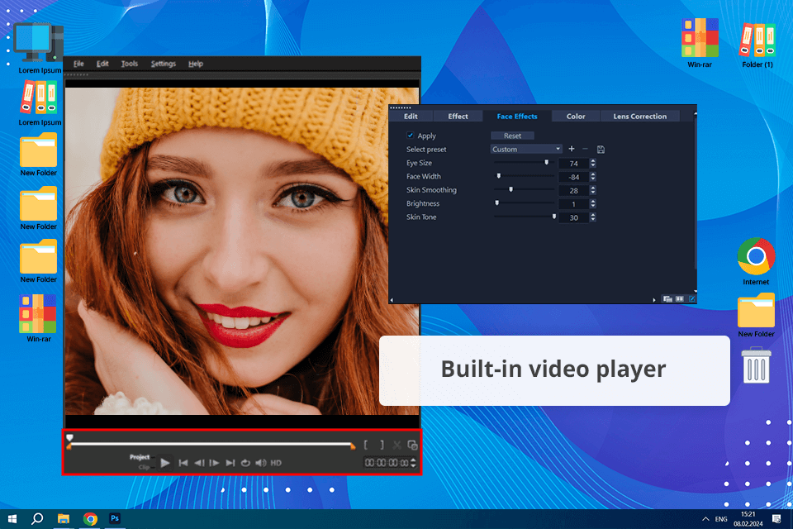Switch to the Effect tab
The height and width of the screenshot is (529, 793).
[x=458, y=116]
